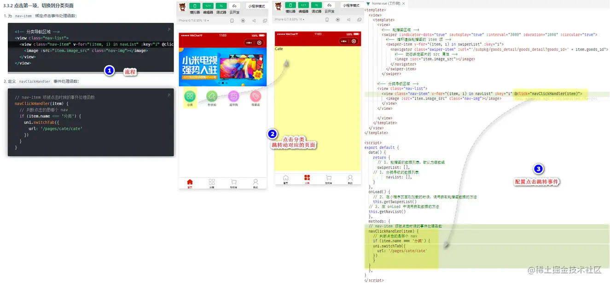Viewport: 610px width, 283px height.
Task: Open the 小程序模式 dropdown in home-page simulator
Action: [256, 6]
